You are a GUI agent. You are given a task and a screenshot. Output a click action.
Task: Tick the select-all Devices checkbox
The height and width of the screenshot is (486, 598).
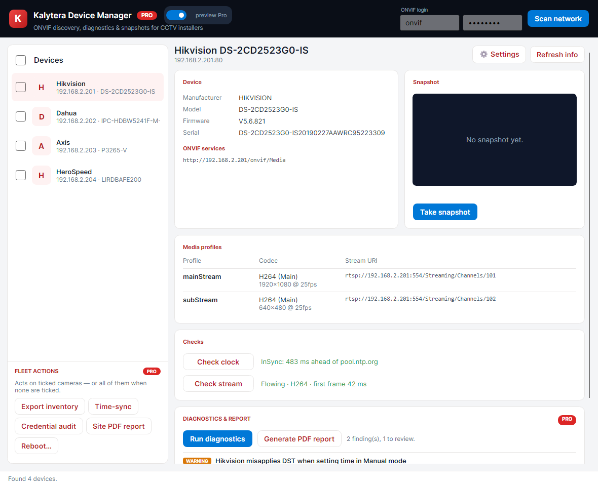[x=21, y=60]
